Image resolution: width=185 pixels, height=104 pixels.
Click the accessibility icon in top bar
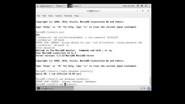click(138, 6)
